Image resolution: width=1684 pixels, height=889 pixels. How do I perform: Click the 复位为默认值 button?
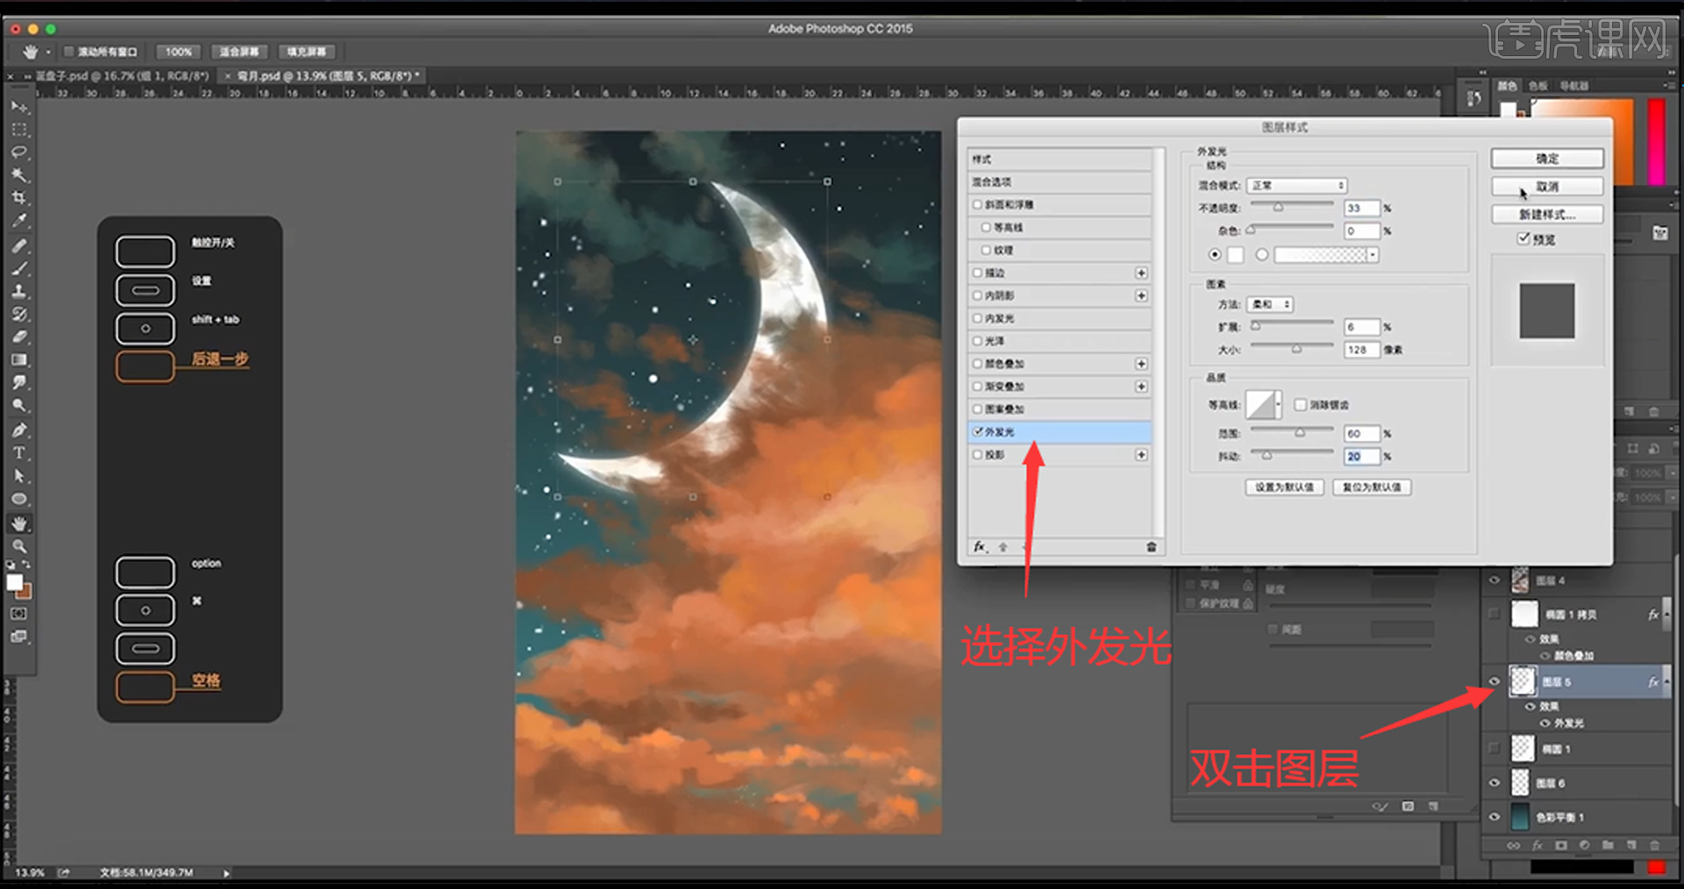[x=1372, y=487]
